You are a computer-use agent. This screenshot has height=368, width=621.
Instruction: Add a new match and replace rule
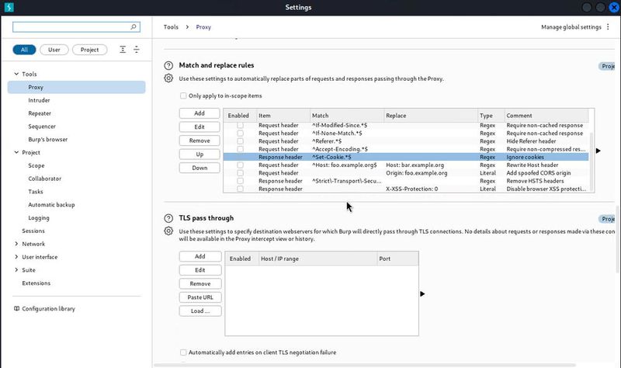199,113
